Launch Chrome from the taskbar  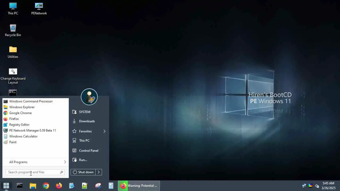pyautogui.click(x=46, y=186)
